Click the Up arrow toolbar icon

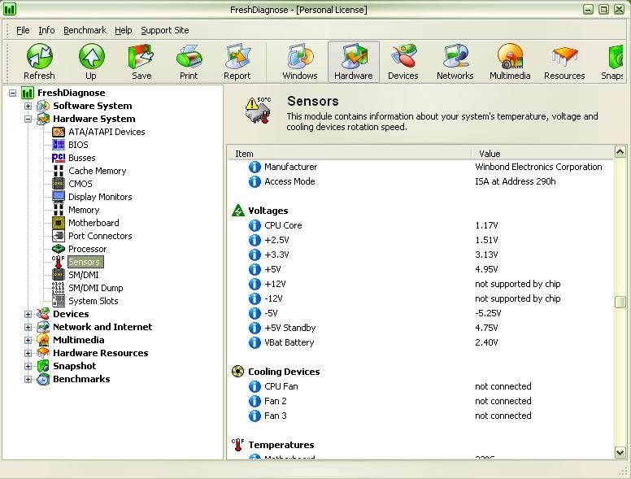tap(91, 57)
